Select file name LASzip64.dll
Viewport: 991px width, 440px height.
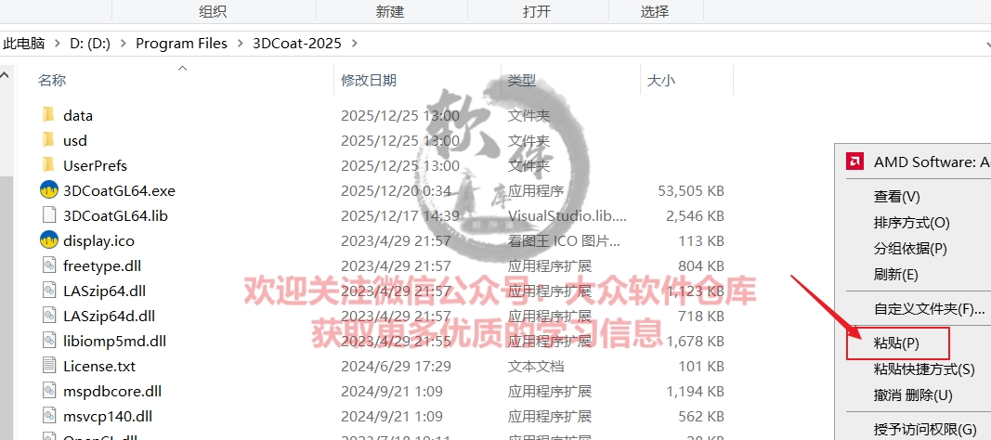tap(104, 291)
